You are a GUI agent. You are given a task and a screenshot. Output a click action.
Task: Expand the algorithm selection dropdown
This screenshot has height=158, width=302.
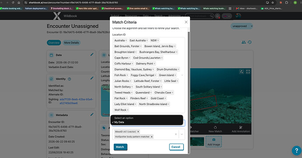click(x=182, y=134)
